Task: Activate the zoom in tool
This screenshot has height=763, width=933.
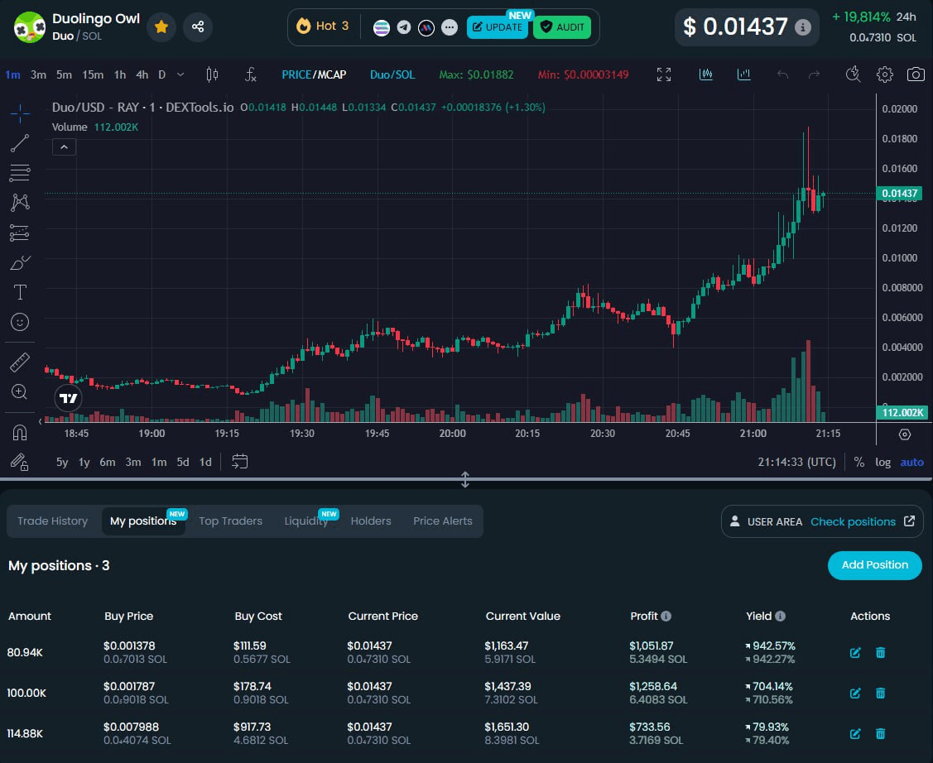Action: (20, 392)
